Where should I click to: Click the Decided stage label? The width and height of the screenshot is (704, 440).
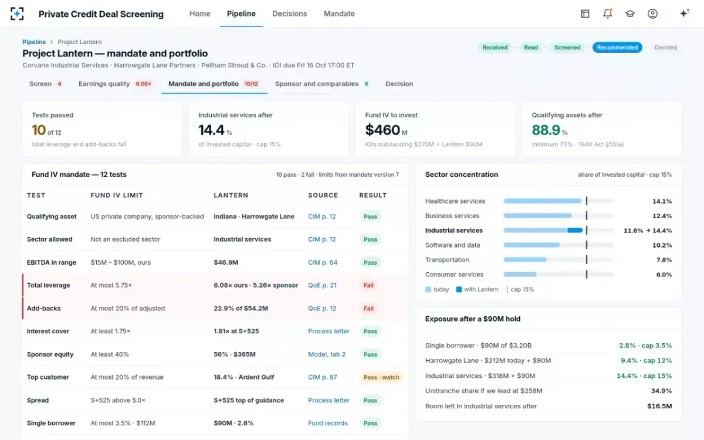(x=665, y=48)
